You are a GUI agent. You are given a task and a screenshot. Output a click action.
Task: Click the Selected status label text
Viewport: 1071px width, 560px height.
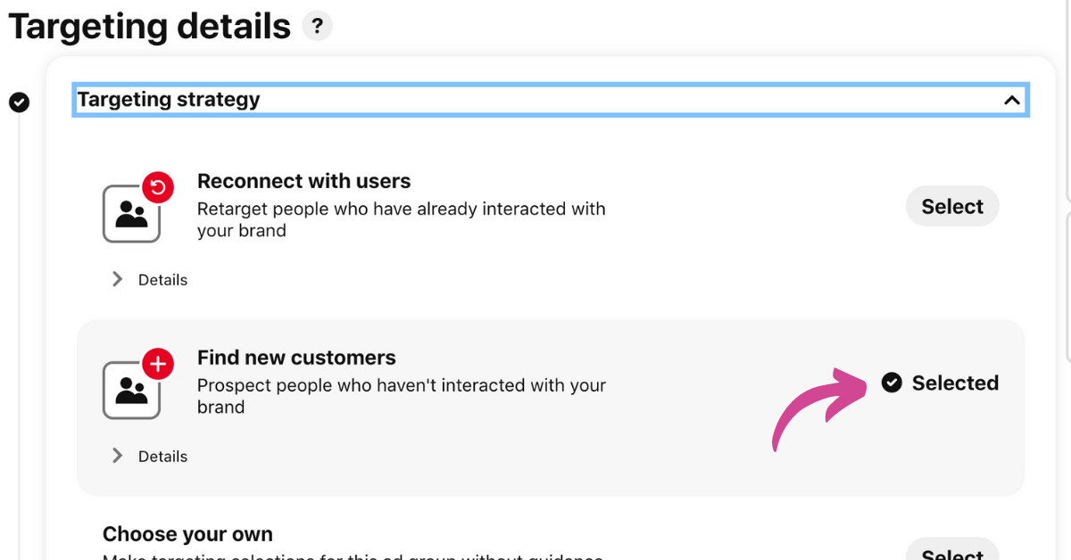(955, 383)
